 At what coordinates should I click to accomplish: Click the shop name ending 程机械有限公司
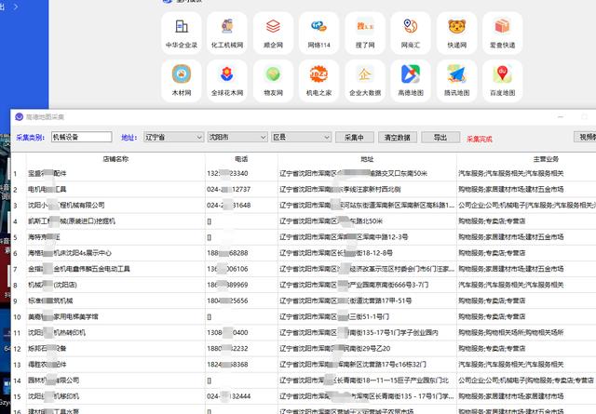coord(66,206)
